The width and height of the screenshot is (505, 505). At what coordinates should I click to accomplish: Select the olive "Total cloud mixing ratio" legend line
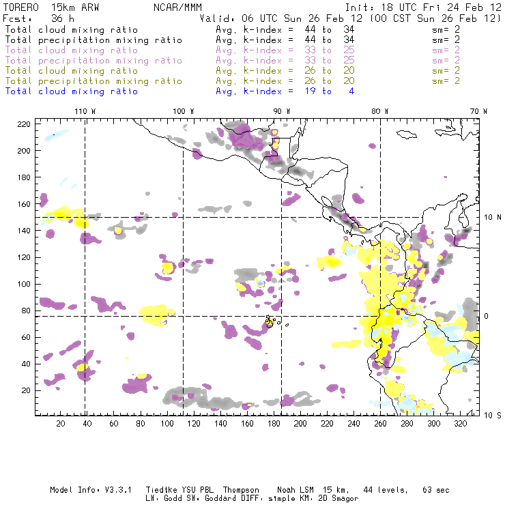point(72,71)
